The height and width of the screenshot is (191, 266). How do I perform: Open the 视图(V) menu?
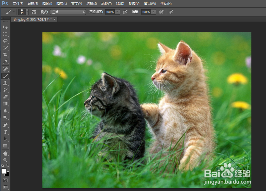tap(134, 3)
